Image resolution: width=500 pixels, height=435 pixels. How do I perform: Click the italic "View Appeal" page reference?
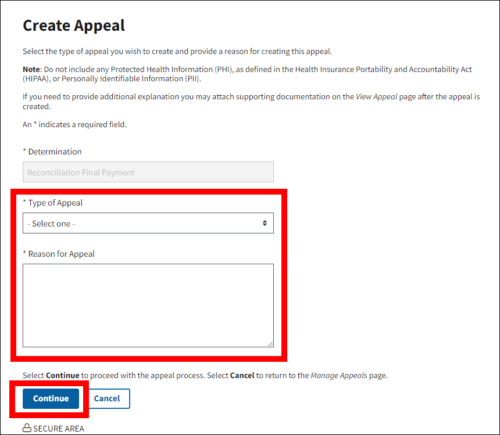(x=377, y=97)
